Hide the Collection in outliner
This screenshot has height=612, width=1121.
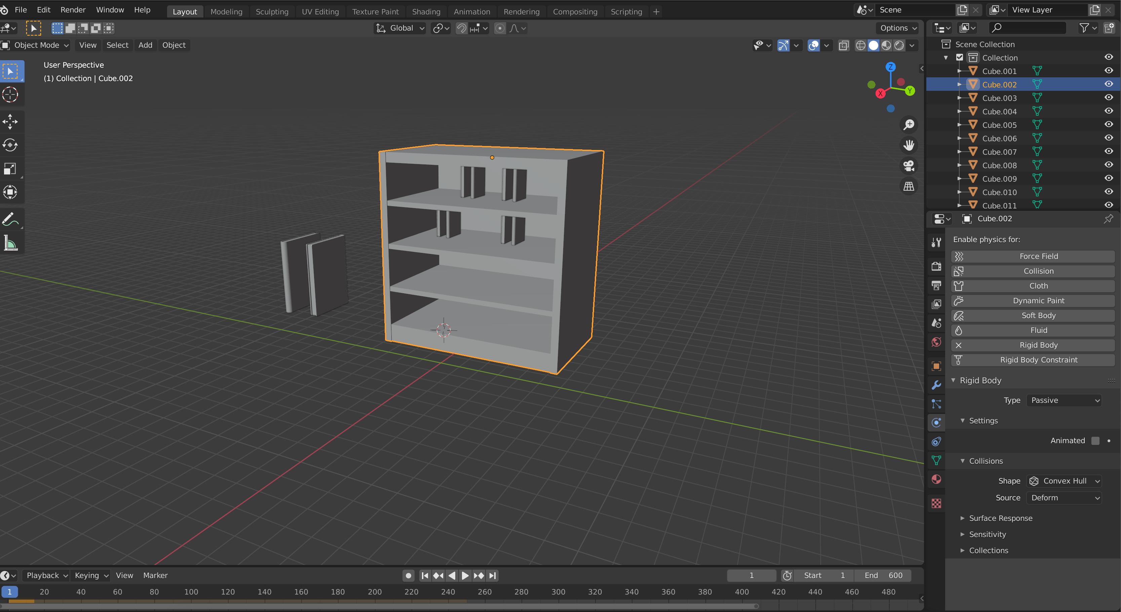(x=1108, y=57)
